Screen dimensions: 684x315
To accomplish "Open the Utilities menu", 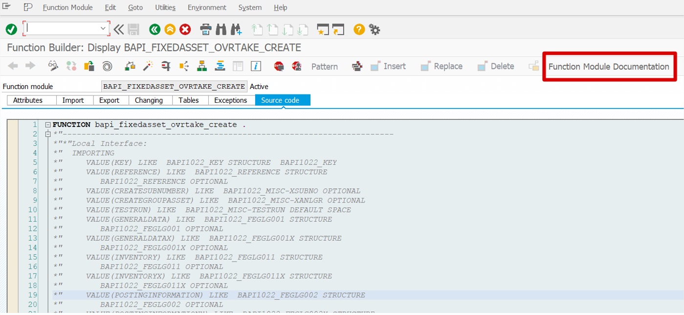I will click(x=165, y=7).
